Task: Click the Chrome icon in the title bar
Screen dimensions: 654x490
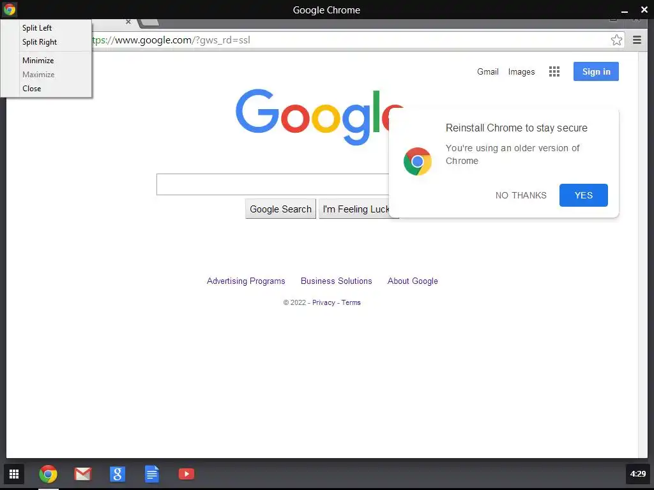Action: click(9, 9)
